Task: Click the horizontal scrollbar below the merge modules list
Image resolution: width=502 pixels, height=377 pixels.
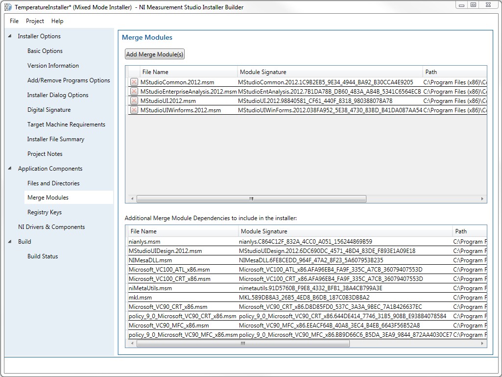Action: tap(251, 199)
